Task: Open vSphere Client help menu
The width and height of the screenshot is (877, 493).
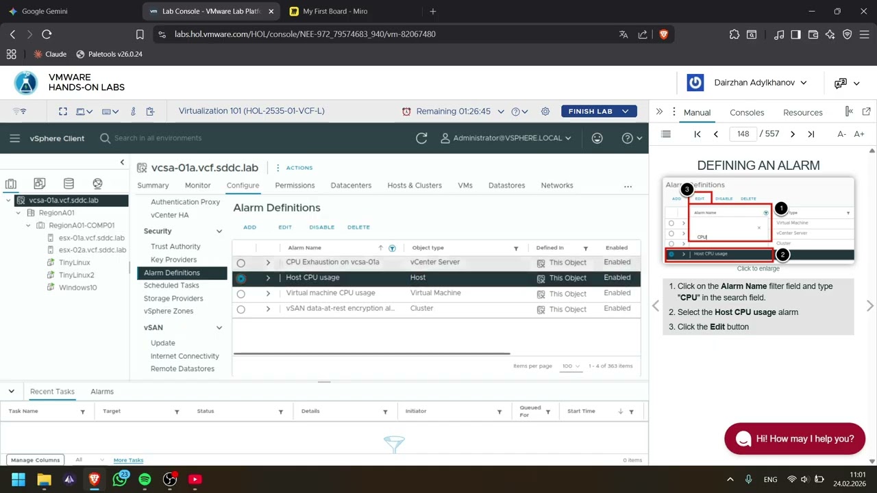Action: coord(632,138)
